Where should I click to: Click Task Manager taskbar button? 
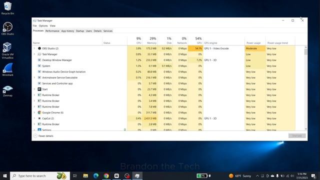coord(137,175)
